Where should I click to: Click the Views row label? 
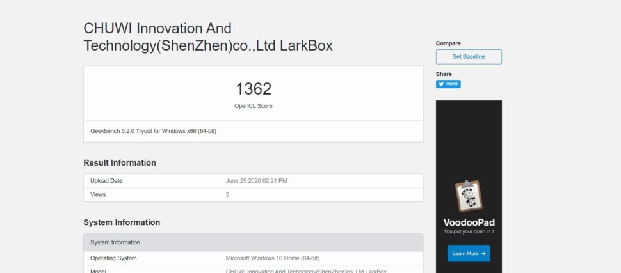click(x=98, y=194)
